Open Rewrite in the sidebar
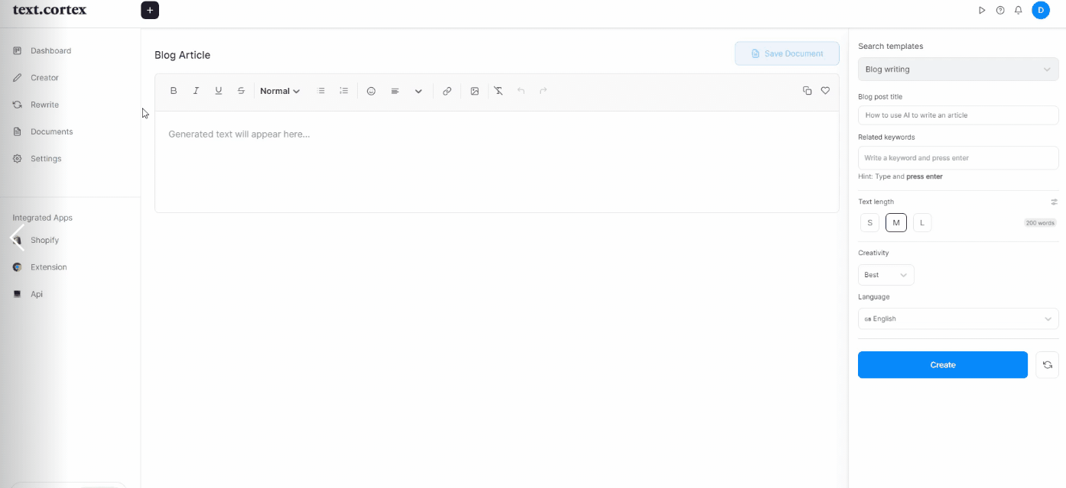 (x=44, y=105)
